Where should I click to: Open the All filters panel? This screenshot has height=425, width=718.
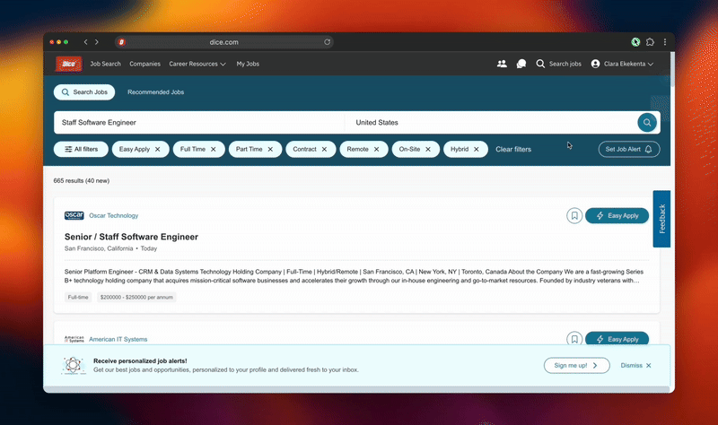tap(80, 149)
